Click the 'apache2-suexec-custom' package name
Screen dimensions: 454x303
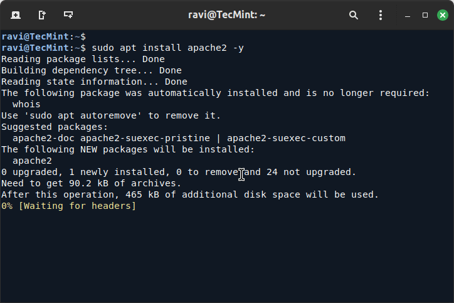click(286, 138)
